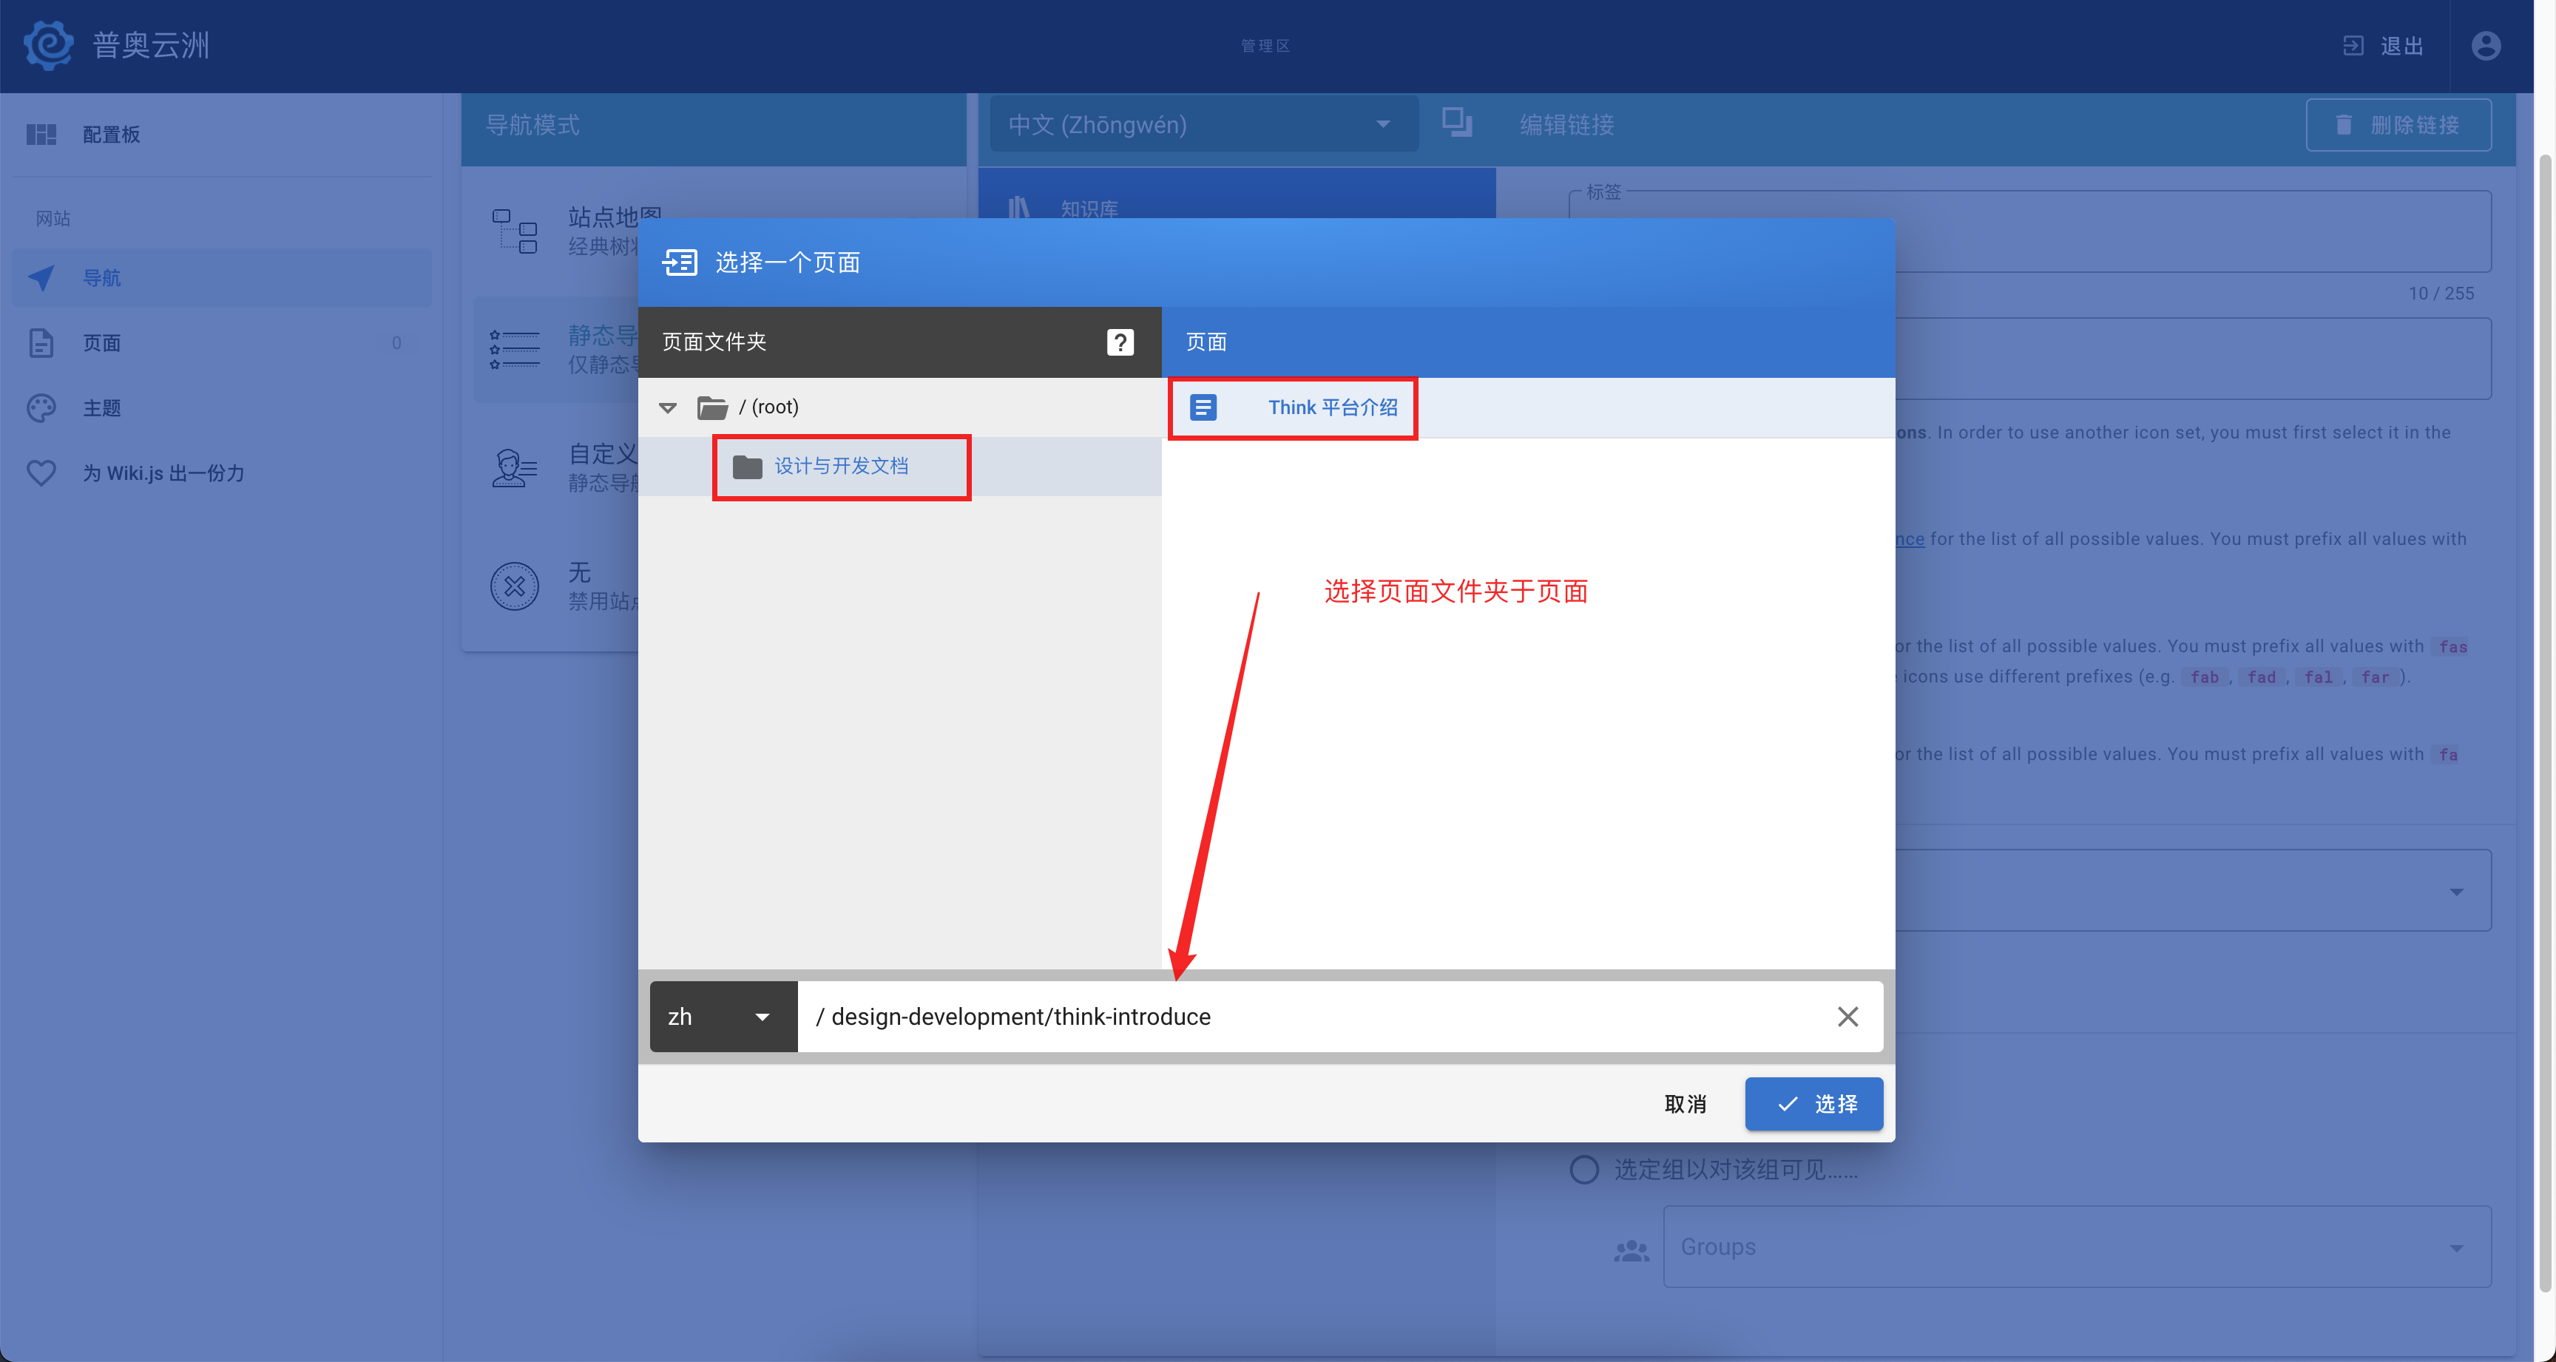Open 主题 theme in sidebar
Image resolution: width=2556 pixels, height=1362 pixels.
(221, 407)
